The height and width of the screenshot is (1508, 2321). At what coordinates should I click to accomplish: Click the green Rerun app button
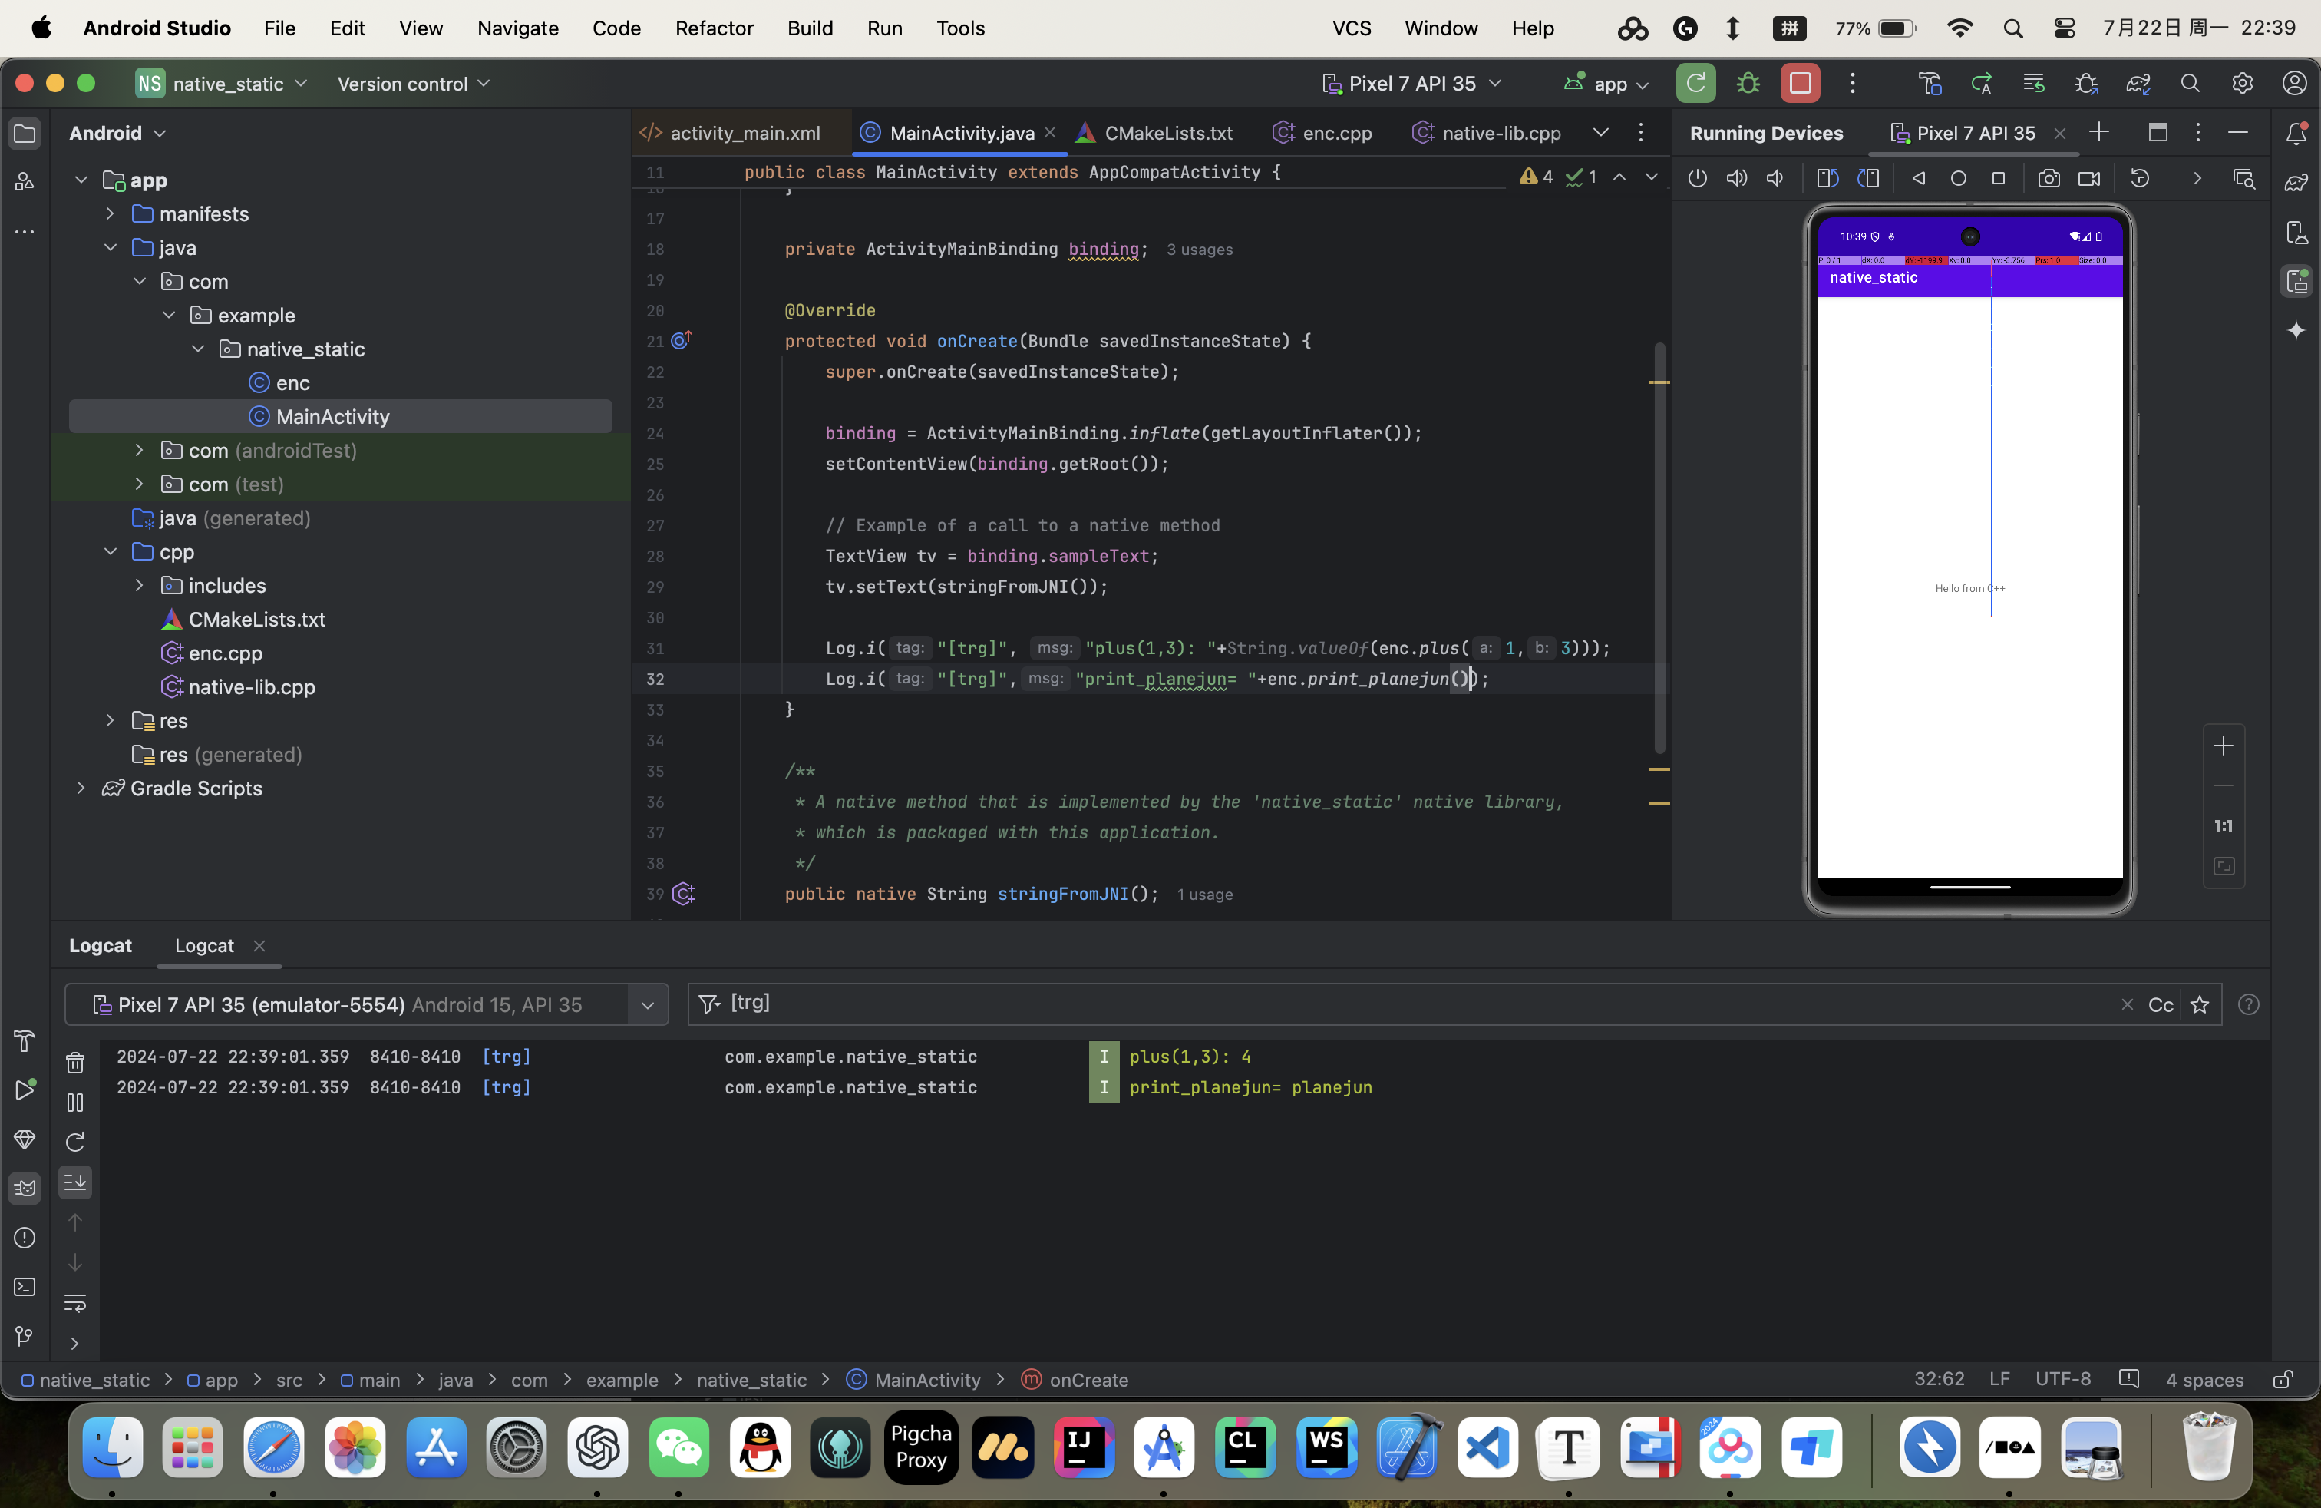[x=1695, y=84]
